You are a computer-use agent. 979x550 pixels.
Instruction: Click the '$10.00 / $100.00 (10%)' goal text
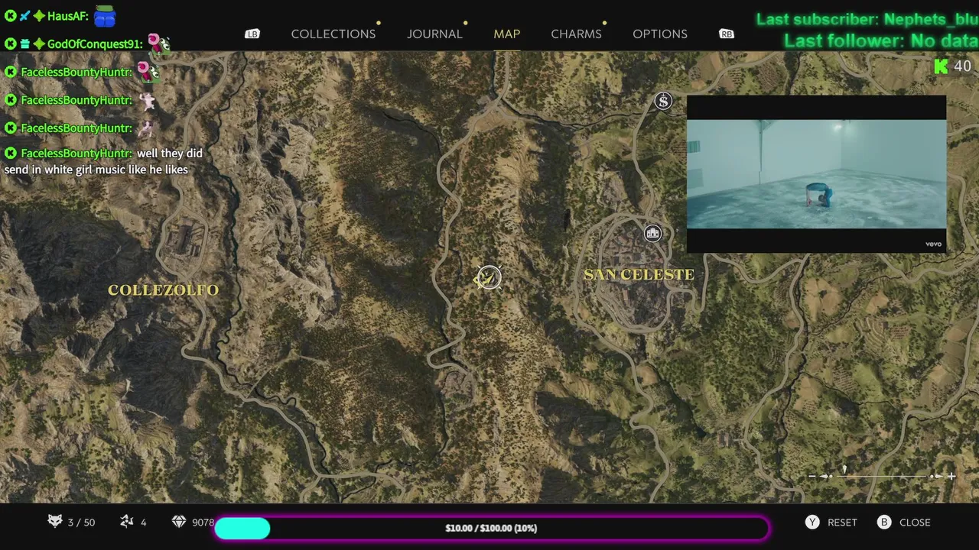click(491, 528)
